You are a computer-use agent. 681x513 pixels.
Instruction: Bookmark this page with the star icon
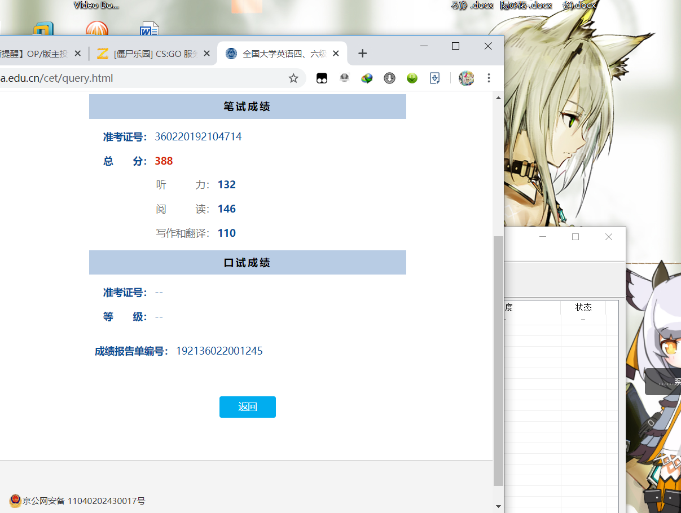pyautogui.click(x=293, y=79)
